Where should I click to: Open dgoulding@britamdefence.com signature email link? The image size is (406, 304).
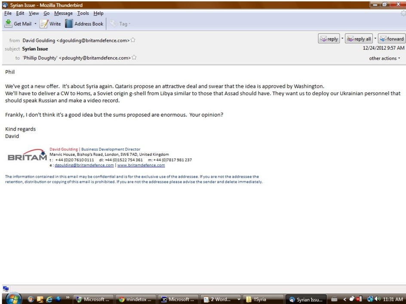point(84,165)
